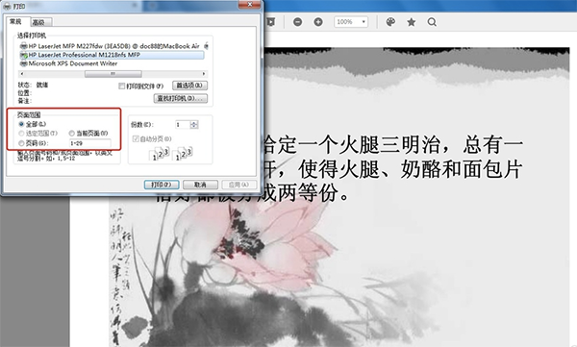Click the 份数 copies input field

(183, 125)
